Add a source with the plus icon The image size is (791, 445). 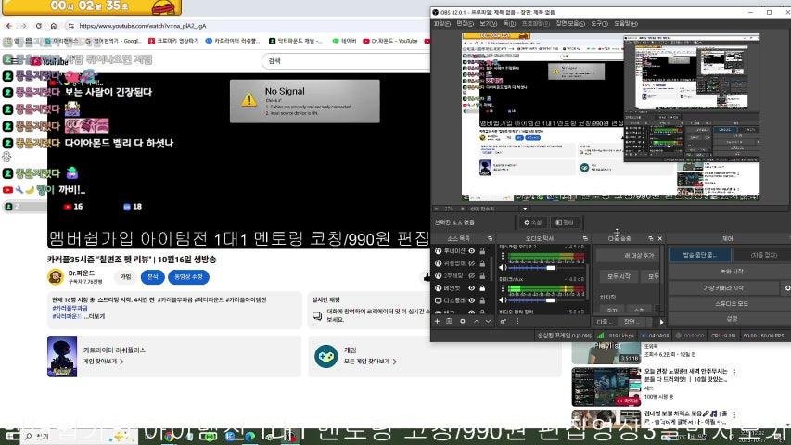click(436, 321)
